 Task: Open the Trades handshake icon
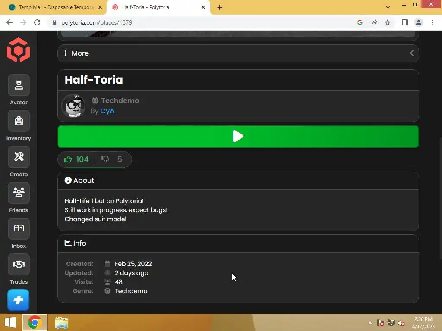point(19,264)
